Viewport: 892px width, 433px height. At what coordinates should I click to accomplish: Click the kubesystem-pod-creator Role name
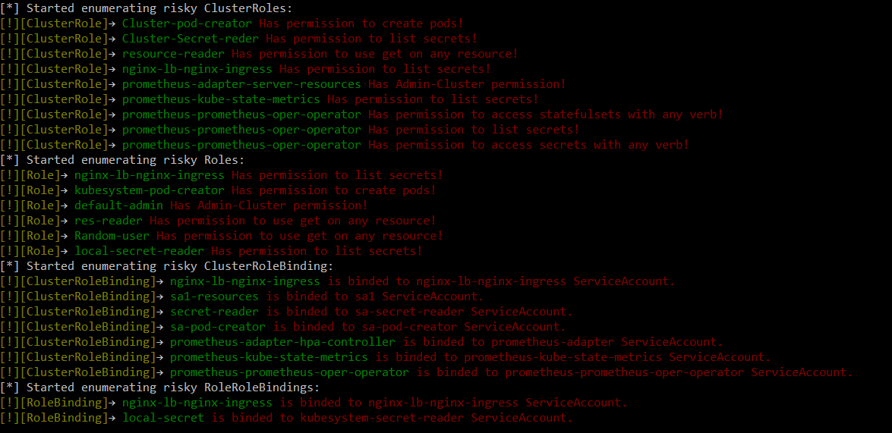[150, 190]
